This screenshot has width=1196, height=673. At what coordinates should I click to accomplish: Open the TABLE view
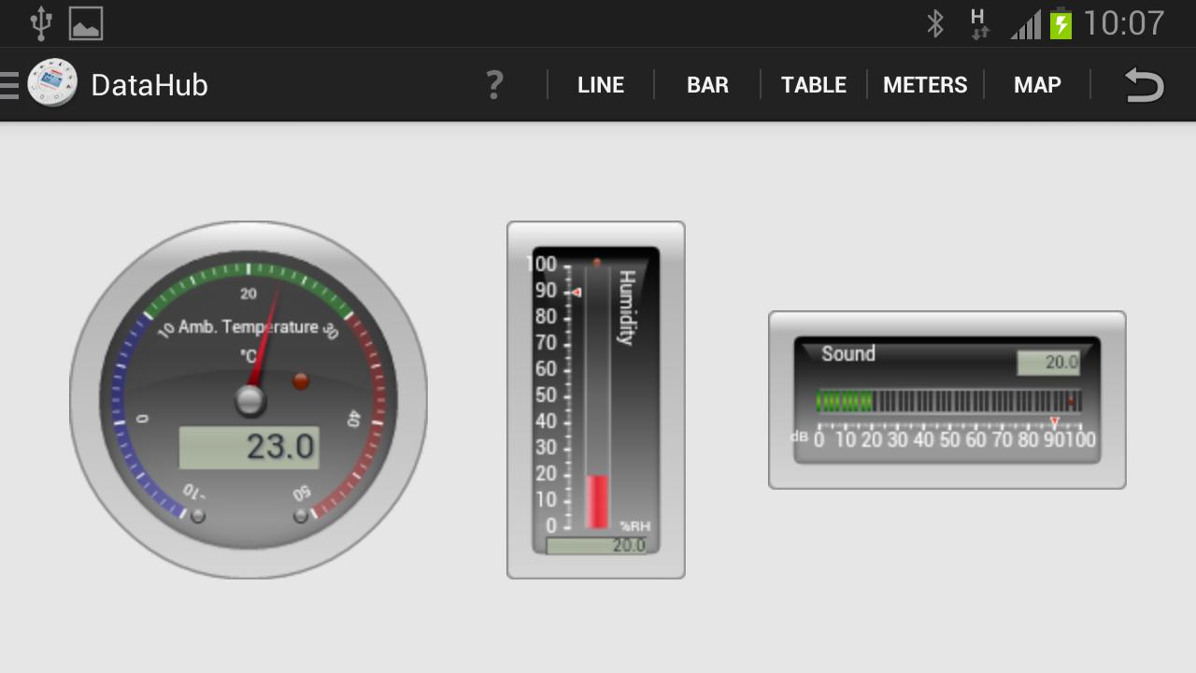(x=814, y=85)
